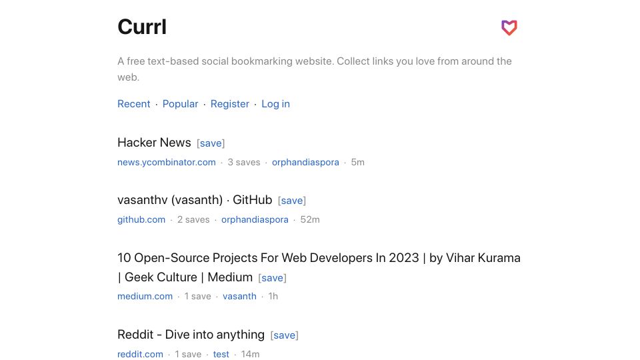Click the '1 save' text on Medium row
This screenshot has width=640, height=360.
tap(197, 296)
